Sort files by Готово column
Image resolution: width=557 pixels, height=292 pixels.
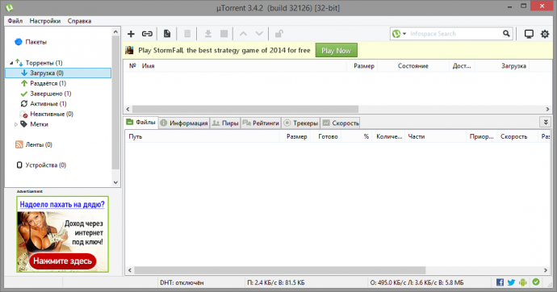click(x=325, y=136)
